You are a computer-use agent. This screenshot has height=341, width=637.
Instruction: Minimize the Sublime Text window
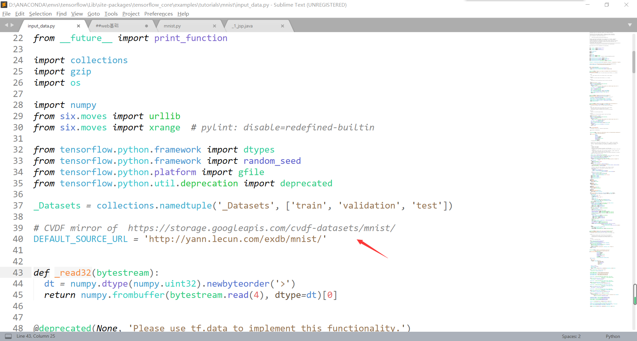pos(588,5)
